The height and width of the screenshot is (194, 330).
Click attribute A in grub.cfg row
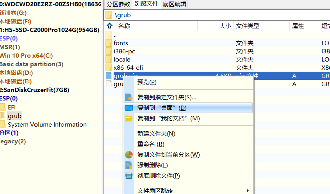[x=294, y=76]
